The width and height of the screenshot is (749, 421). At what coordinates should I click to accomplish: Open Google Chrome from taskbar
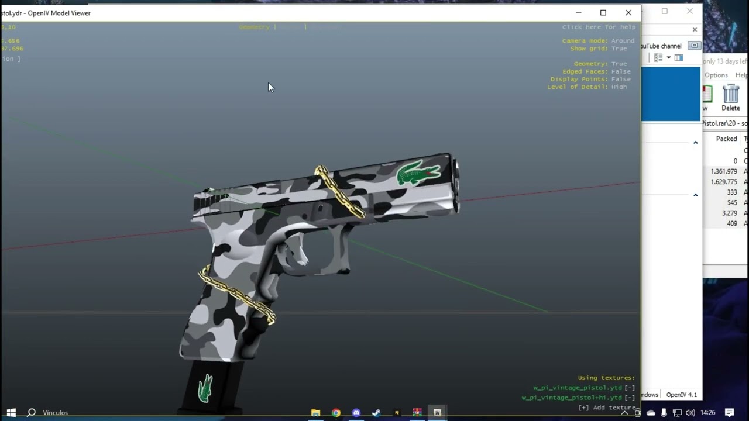[x=336, y=412]
